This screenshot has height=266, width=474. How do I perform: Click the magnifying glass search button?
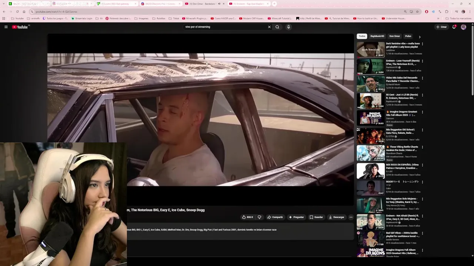click(277, 27)
